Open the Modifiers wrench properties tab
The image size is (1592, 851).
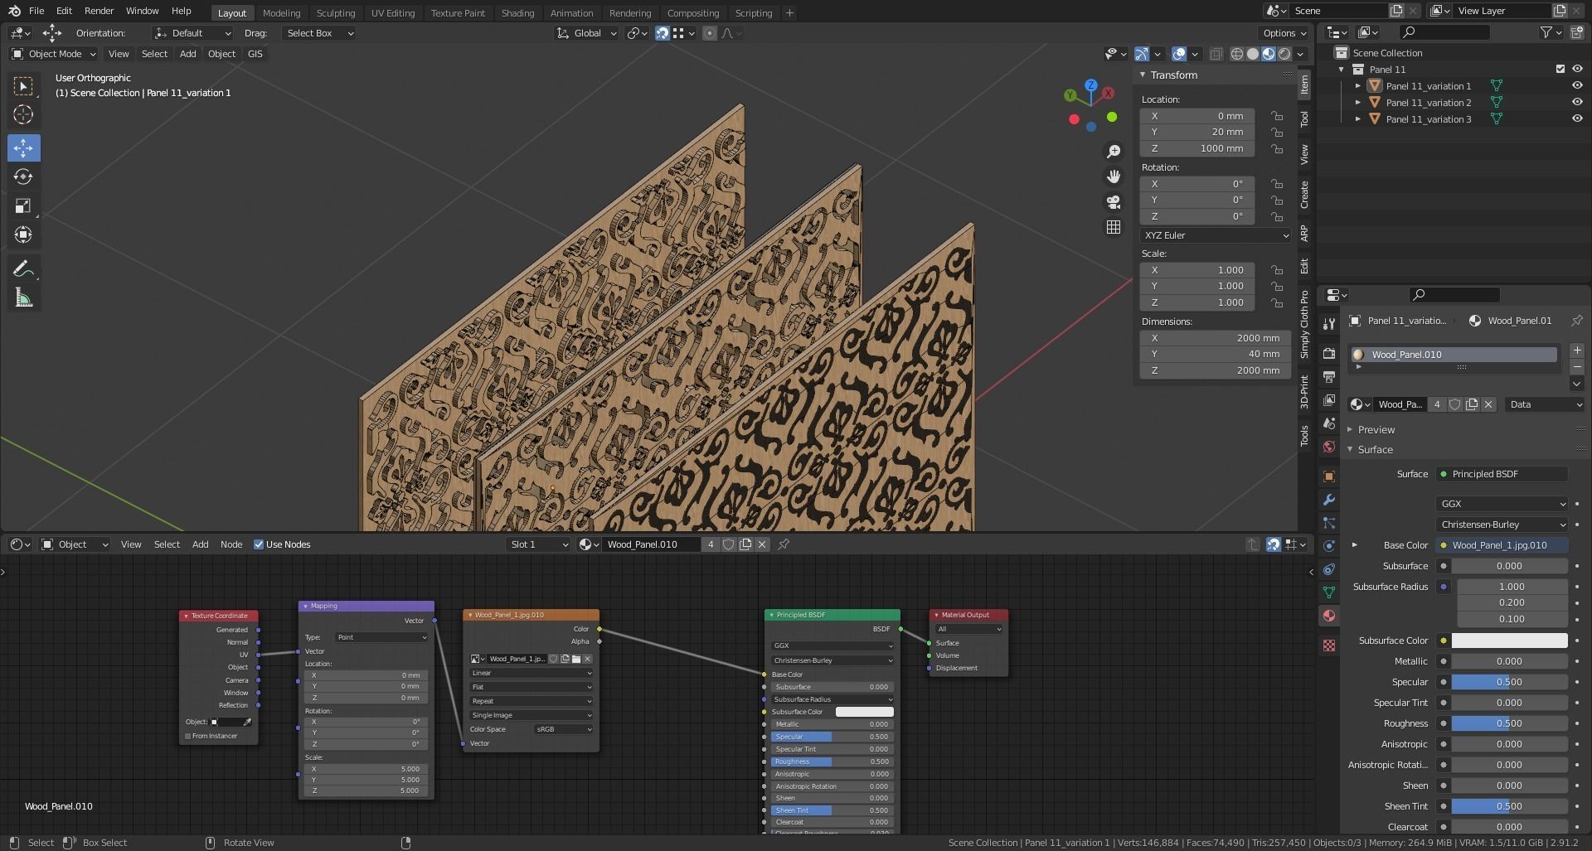(x=1329, y=500)
